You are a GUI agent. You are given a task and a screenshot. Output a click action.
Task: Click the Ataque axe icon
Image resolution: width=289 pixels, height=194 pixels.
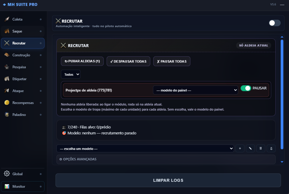(7, 91)
